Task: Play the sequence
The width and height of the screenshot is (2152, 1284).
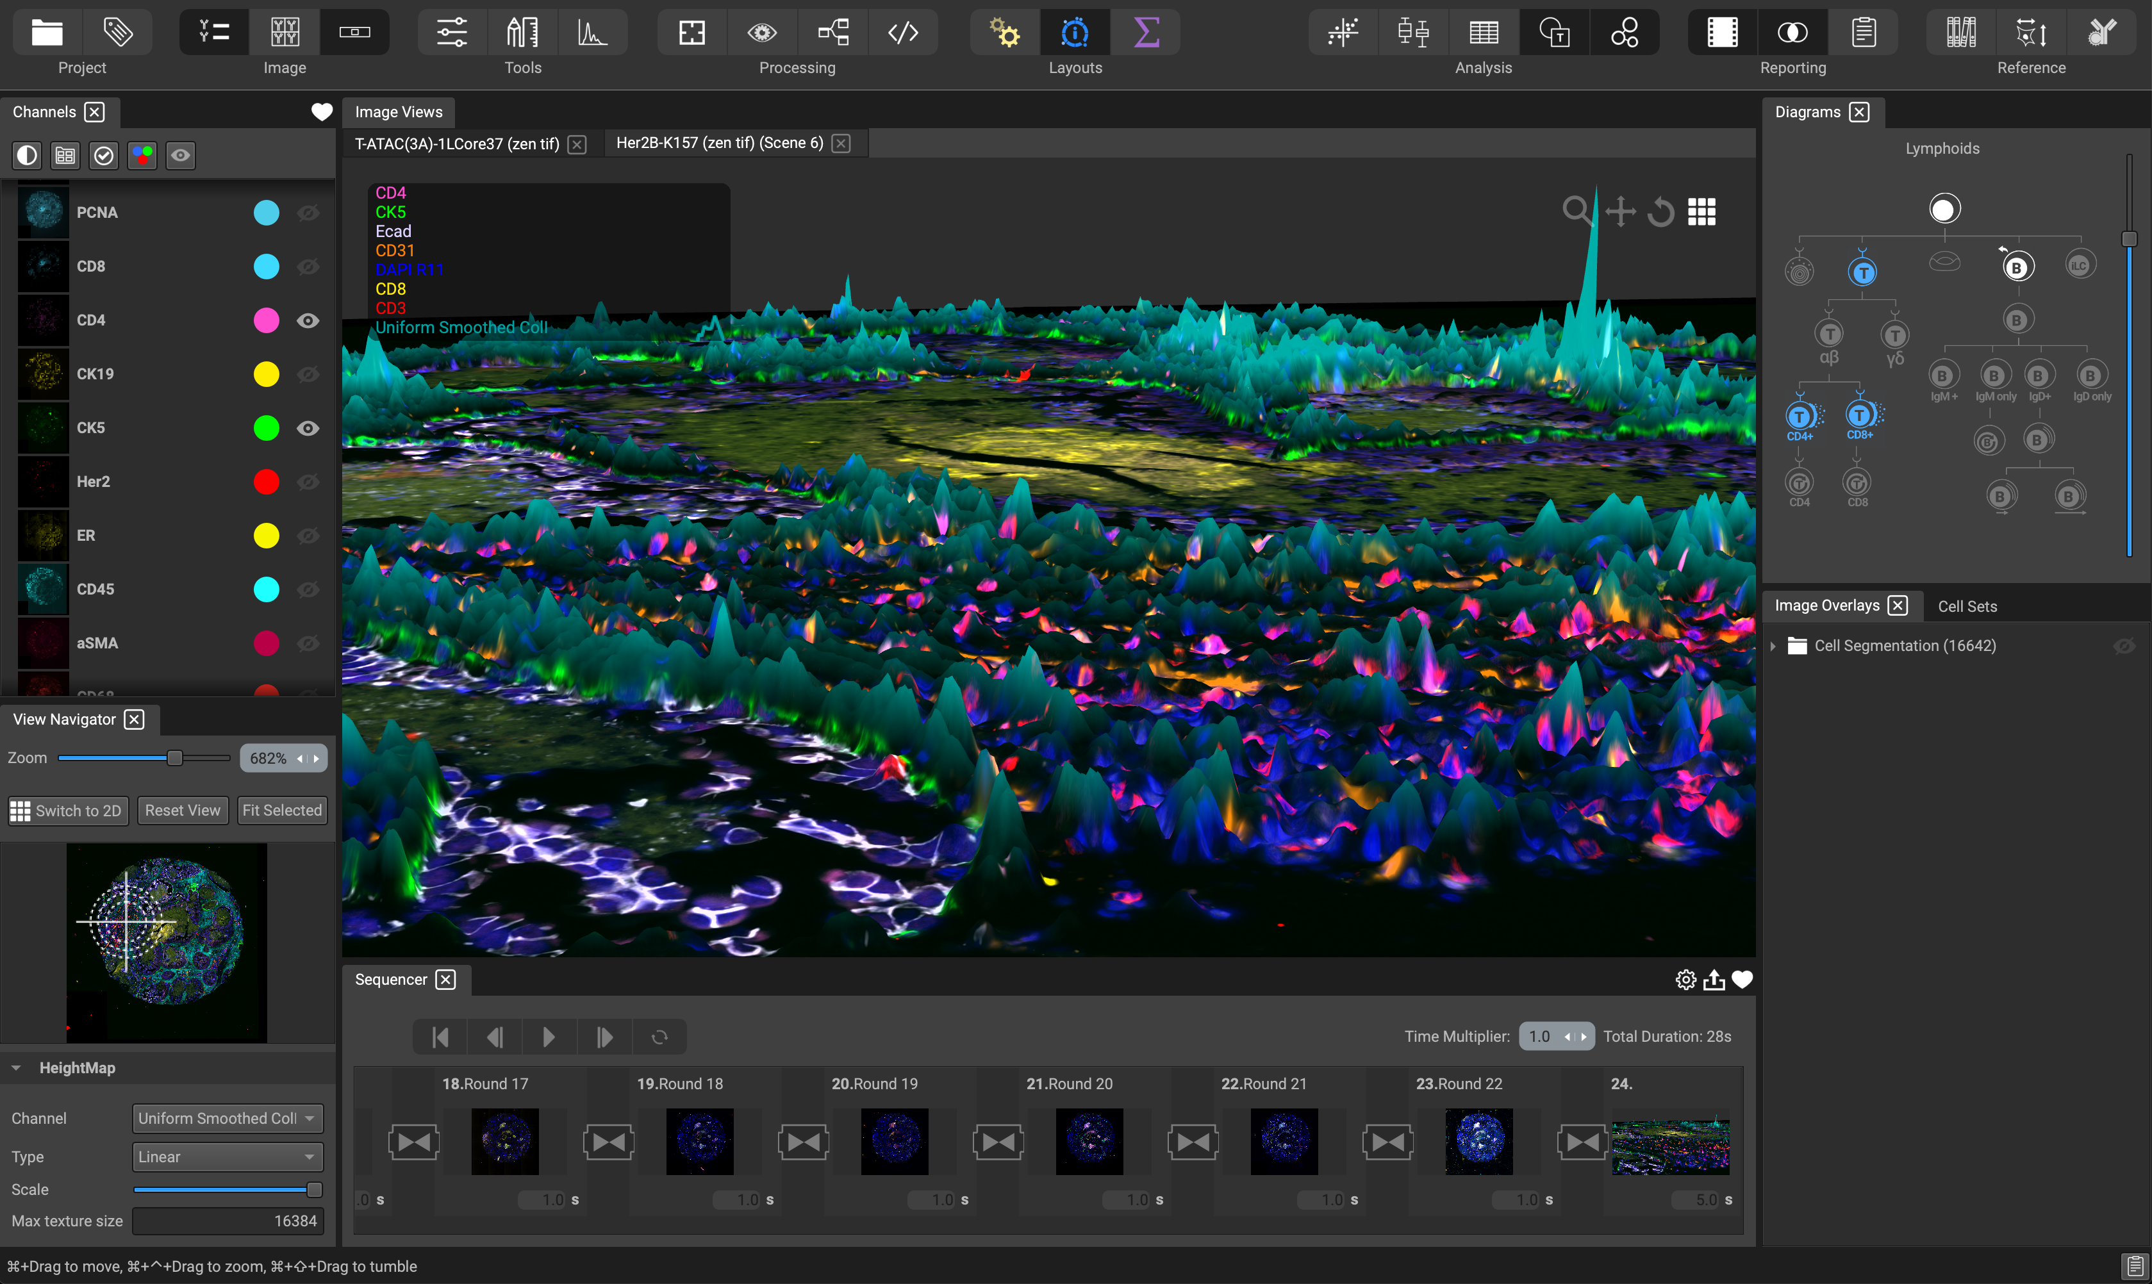Action: pyautogui.click(x=549, y=1037)
